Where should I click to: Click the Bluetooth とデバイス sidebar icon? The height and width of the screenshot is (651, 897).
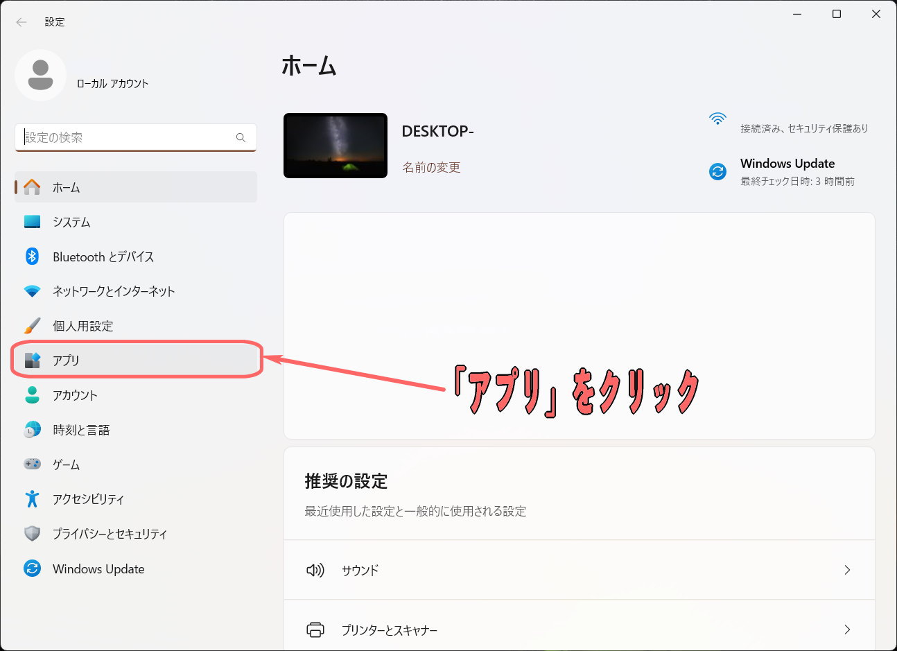tap(32, 257)
